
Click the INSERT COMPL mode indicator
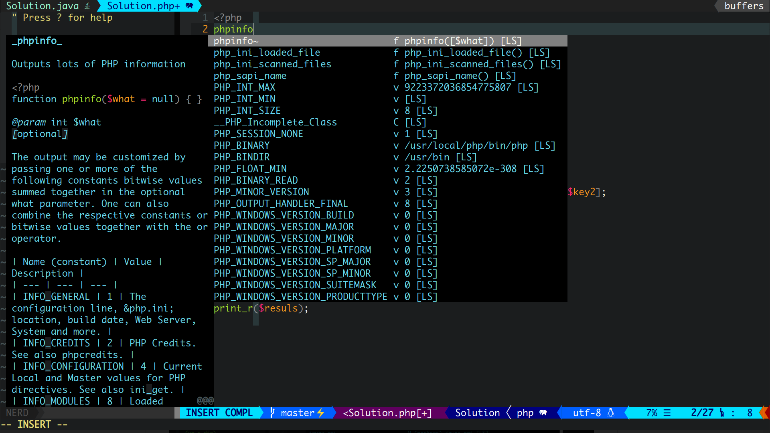(x=219, y=413)
